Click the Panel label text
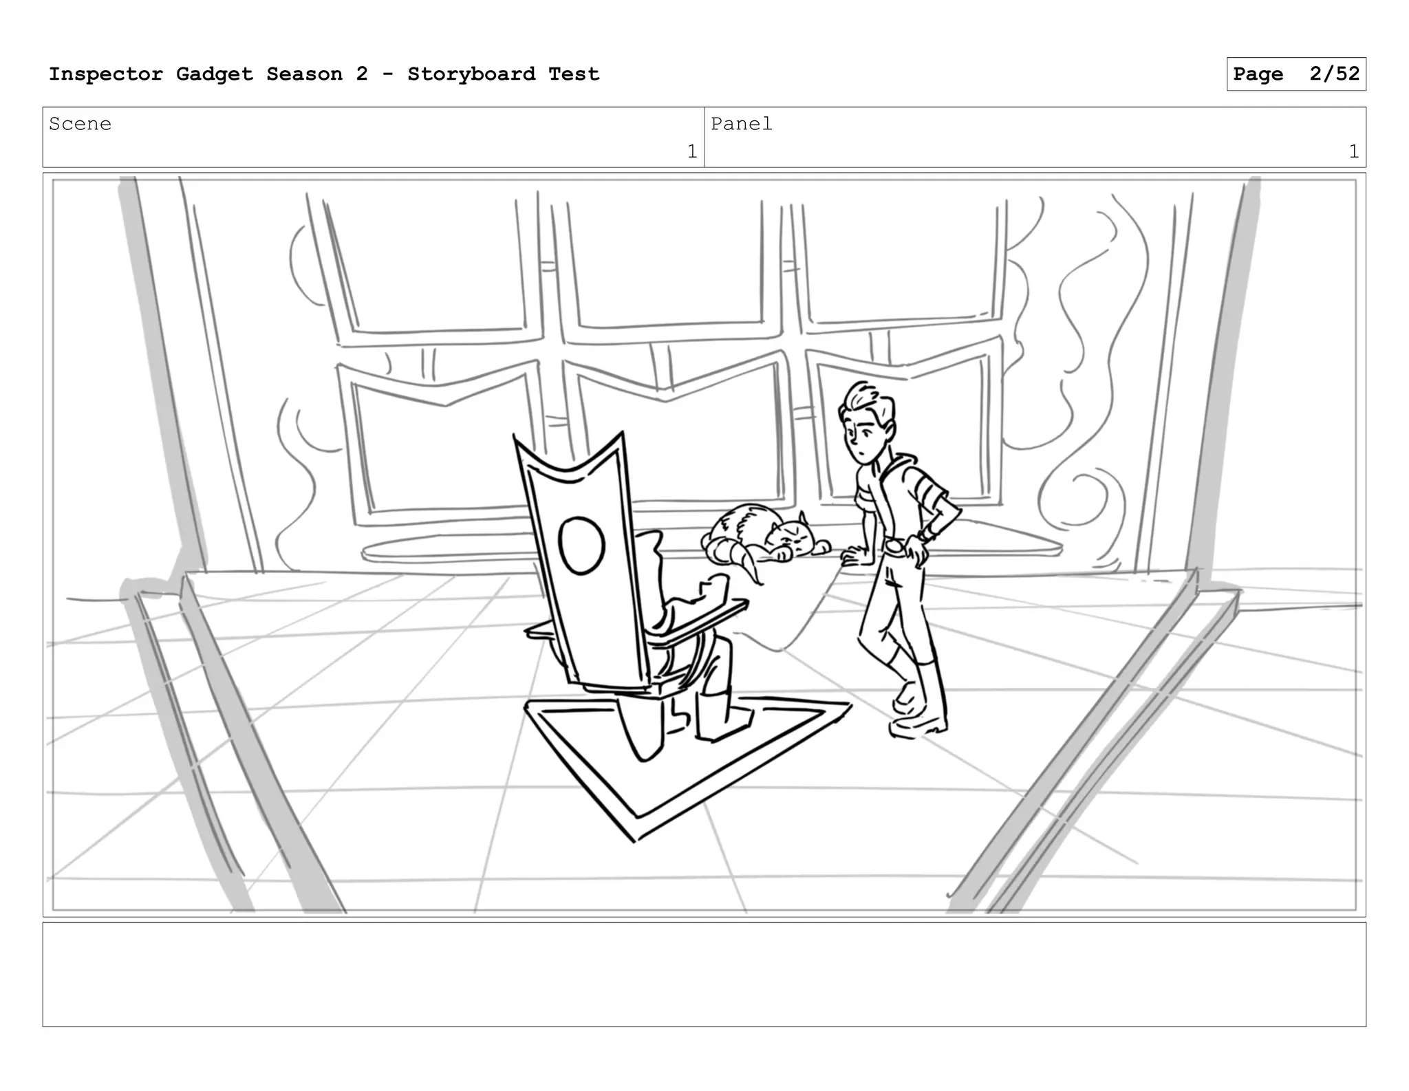 pyautogui.click(x=741, y=124)
